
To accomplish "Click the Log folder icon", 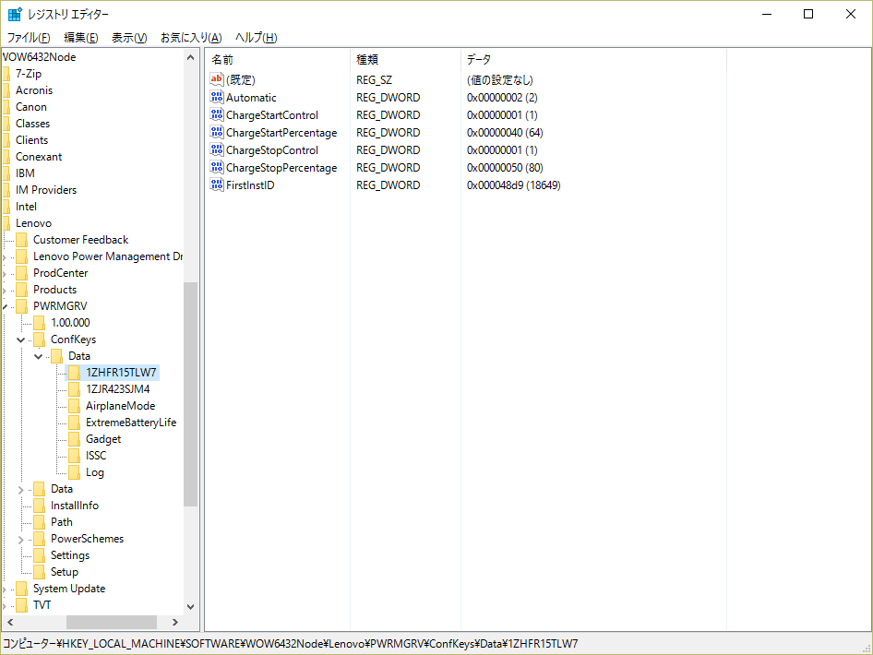I will (74, 472).
